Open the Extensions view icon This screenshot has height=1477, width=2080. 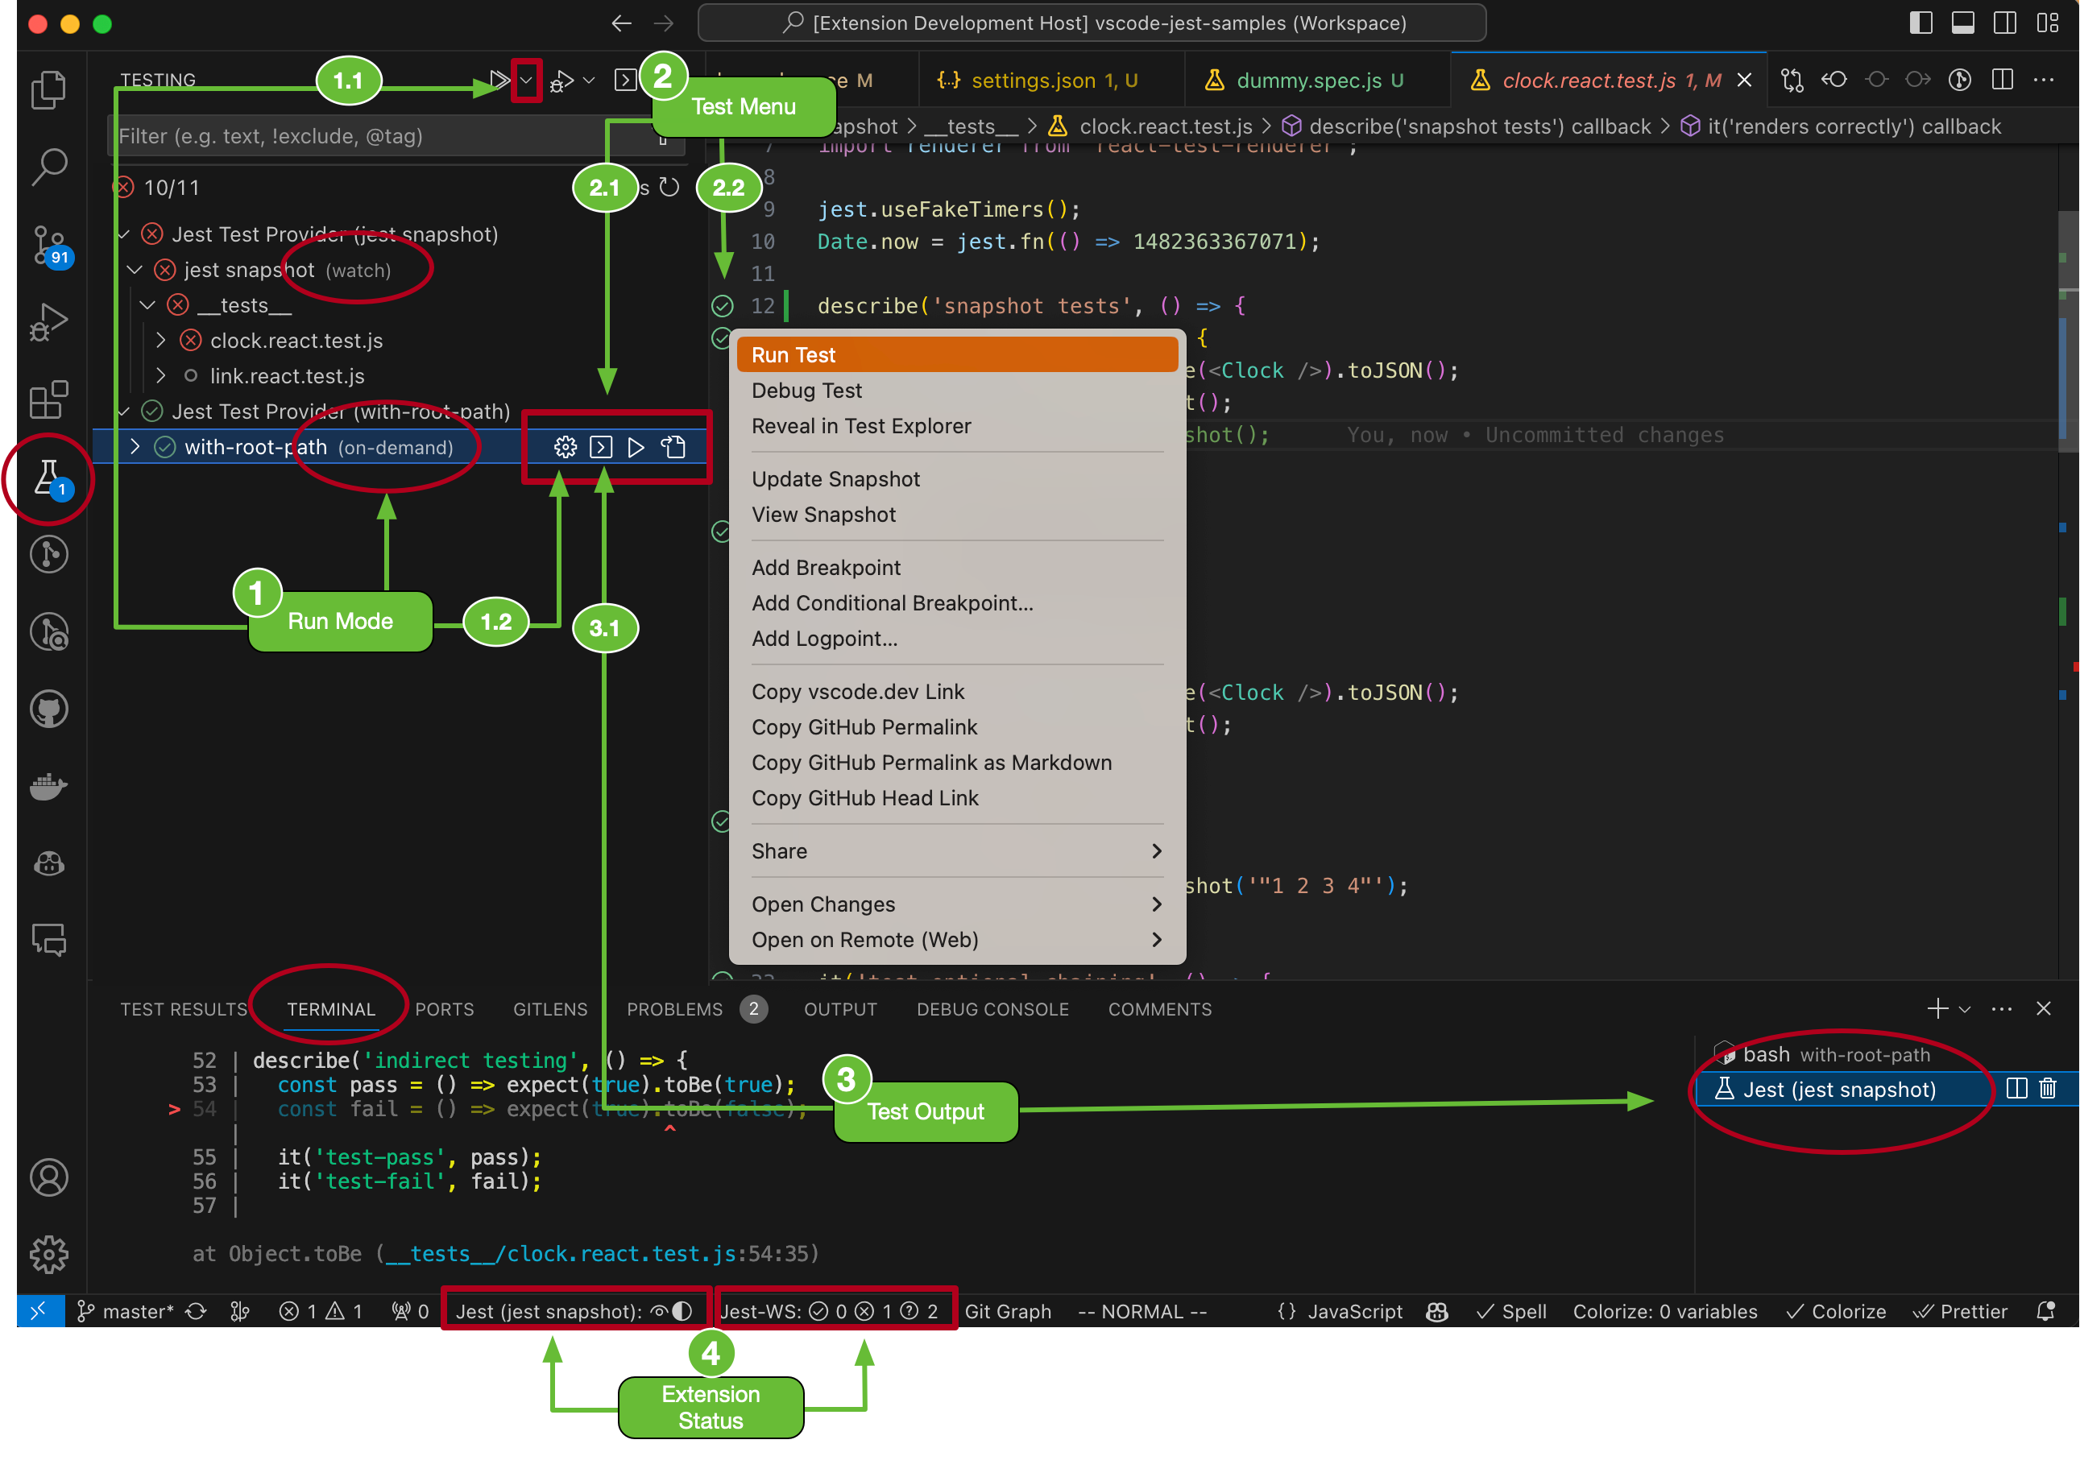coord(48,400)
